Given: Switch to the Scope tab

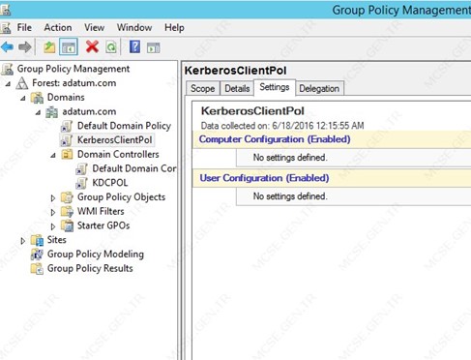Looking at the screenshot, I should [x=202, y=88].
